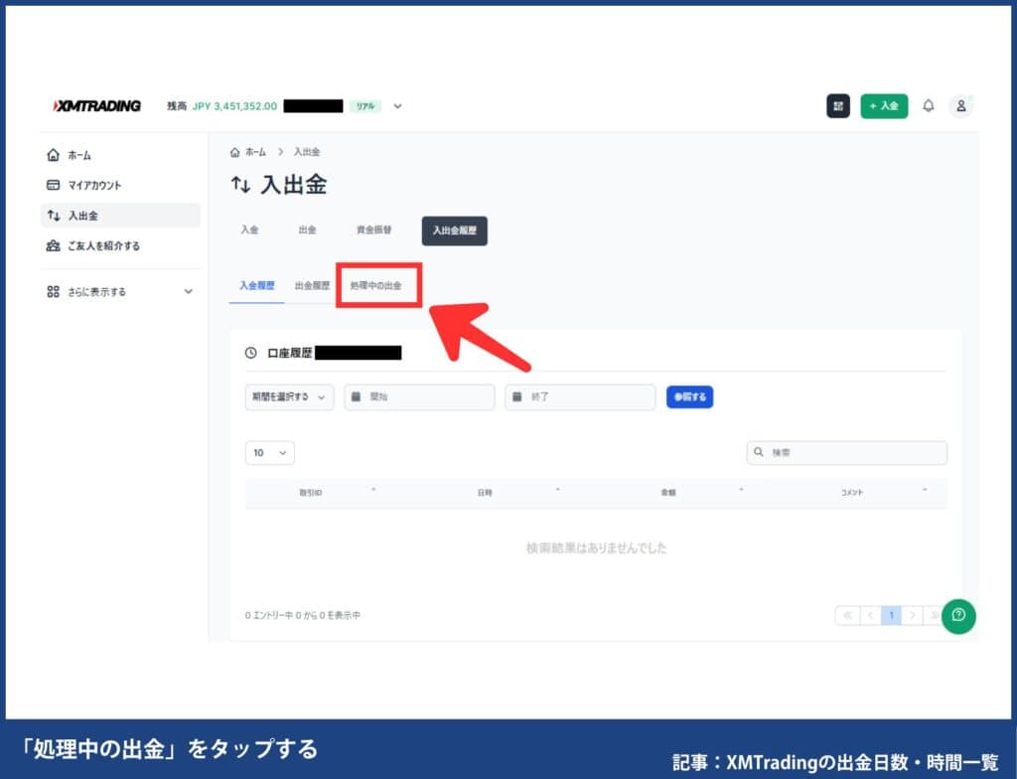Switch to the 資金振替 tab
The height and width of the screenshot is (779, 1017).
374,230
